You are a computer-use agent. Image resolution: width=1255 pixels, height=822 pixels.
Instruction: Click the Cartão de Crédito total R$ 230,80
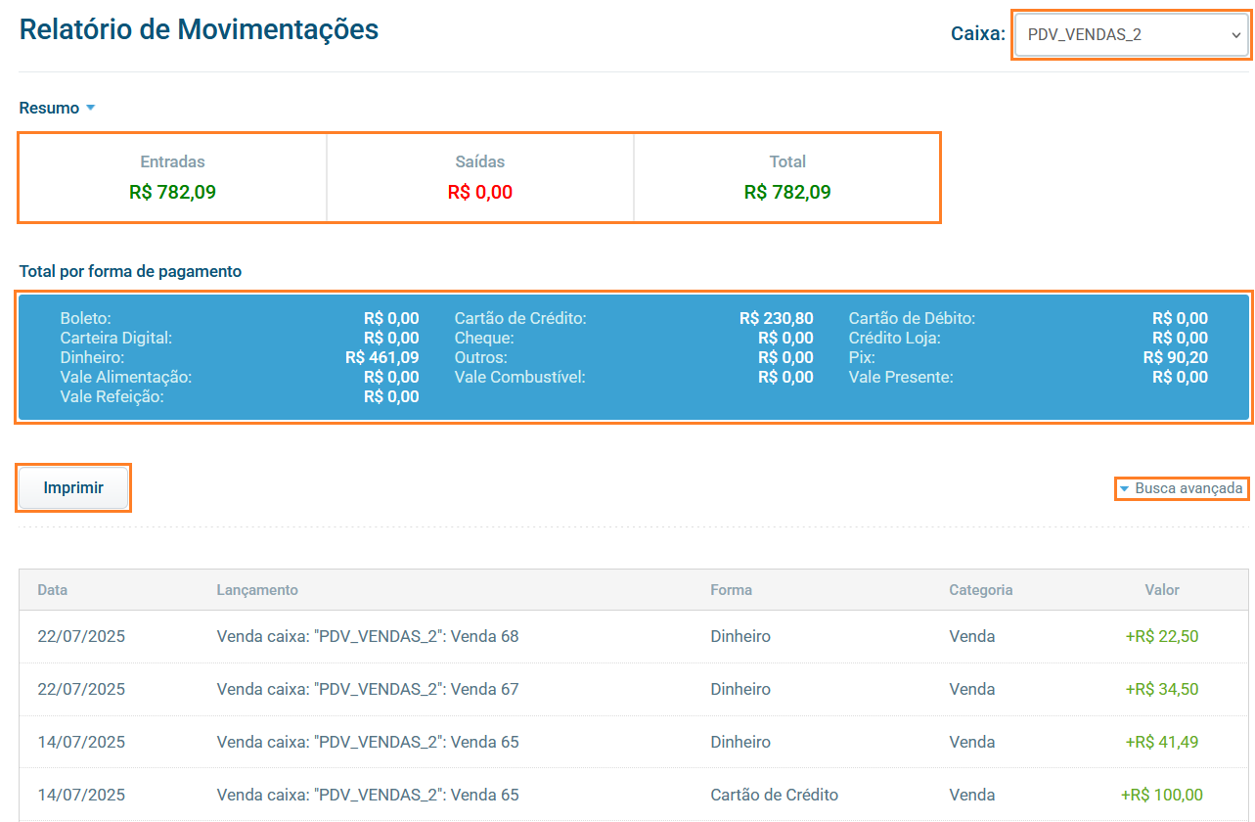tap(776, 319)
